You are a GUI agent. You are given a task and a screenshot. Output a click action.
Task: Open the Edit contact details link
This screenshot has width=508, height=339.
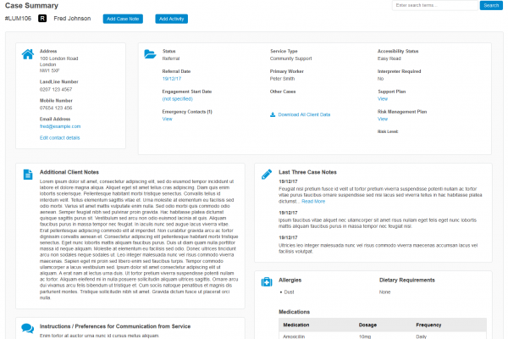(60, 137)
